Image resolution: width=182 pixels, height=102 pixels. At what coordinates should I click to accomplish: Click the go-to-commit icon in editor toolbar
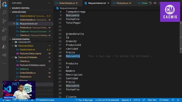(x=155, y=3)
